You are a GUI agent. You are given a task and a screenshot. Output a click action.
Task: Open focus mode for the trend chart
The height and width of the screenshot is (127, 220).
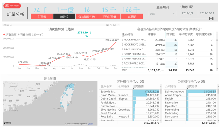(114, 25)
